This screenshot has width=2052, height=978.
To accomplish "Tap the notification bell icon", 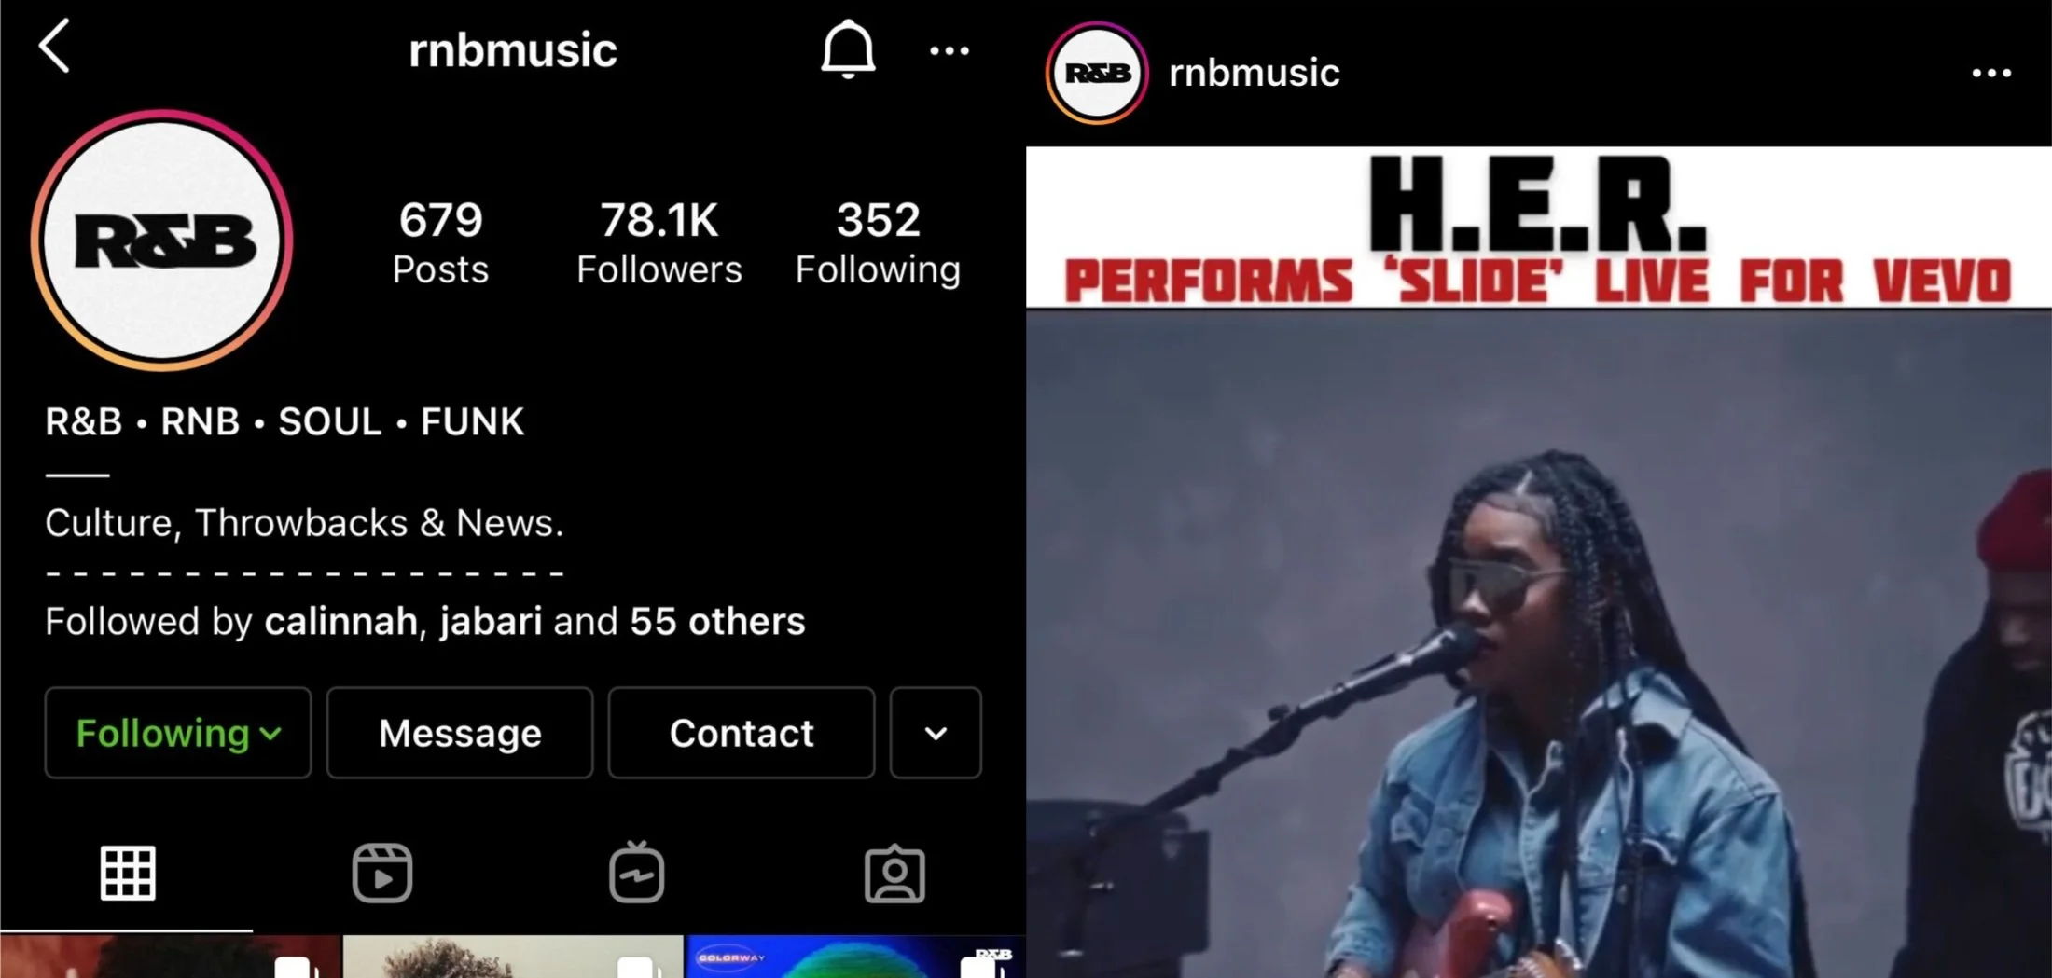I will click(848, 49).
